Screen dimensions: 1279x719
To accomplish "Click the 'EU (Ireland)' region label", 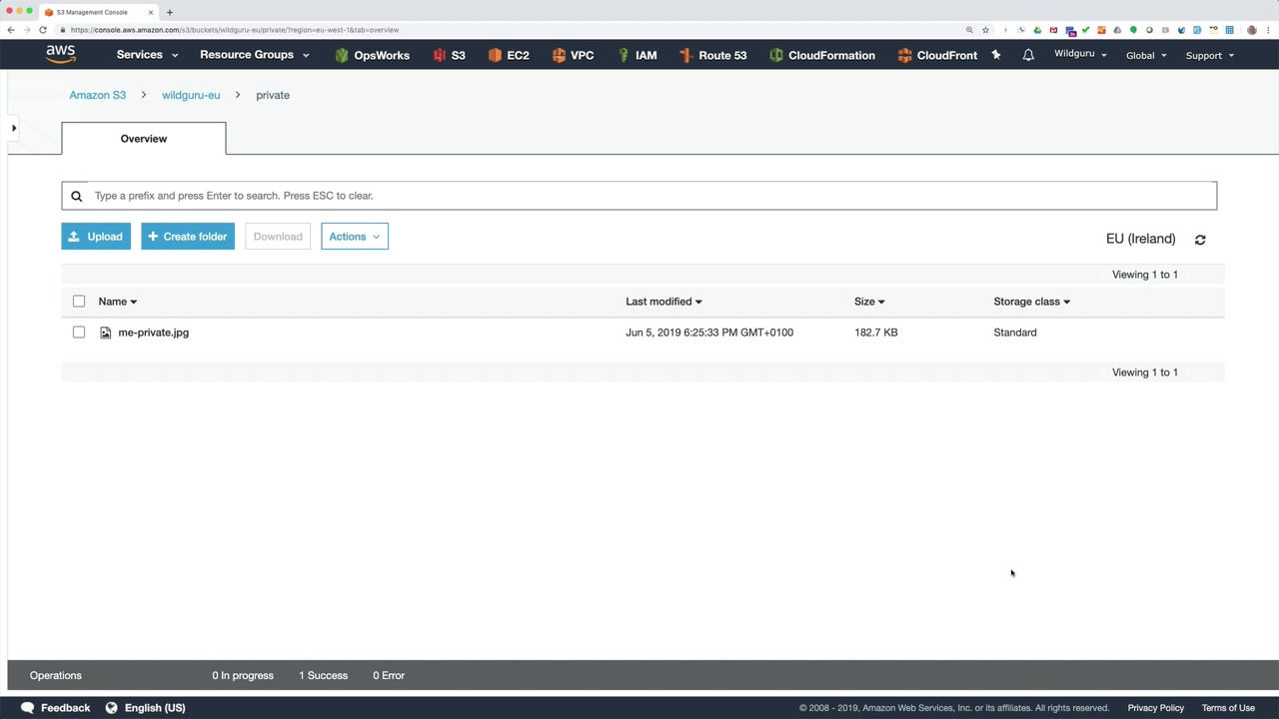I will pyautogui.click(x=1141, y=239).
